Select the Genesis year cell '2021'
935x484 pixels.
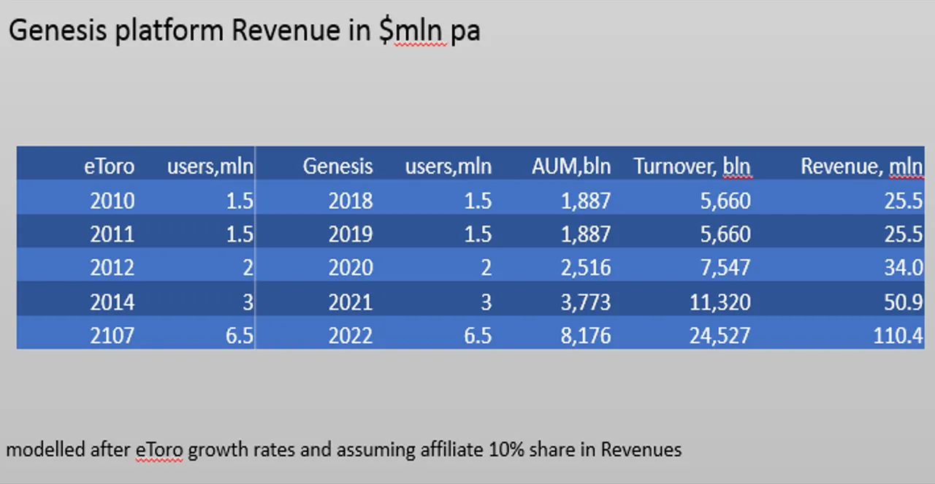(351, 301)
